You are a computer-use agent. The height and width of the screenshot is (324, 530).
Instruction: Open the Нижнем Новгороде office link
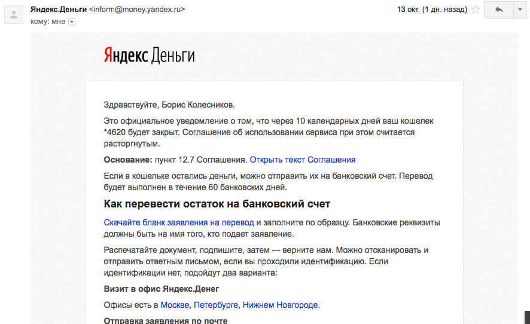point(280,305)
